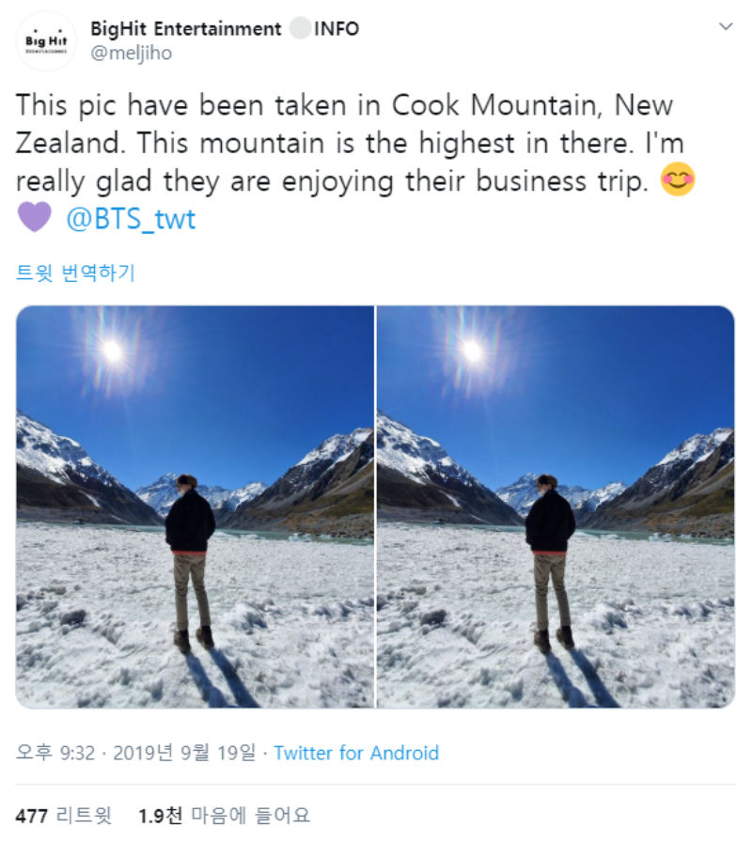Click the purple heart emoji
Image resolution: width=752 pixels, height=842 pixels.
(x=35, y=220)
